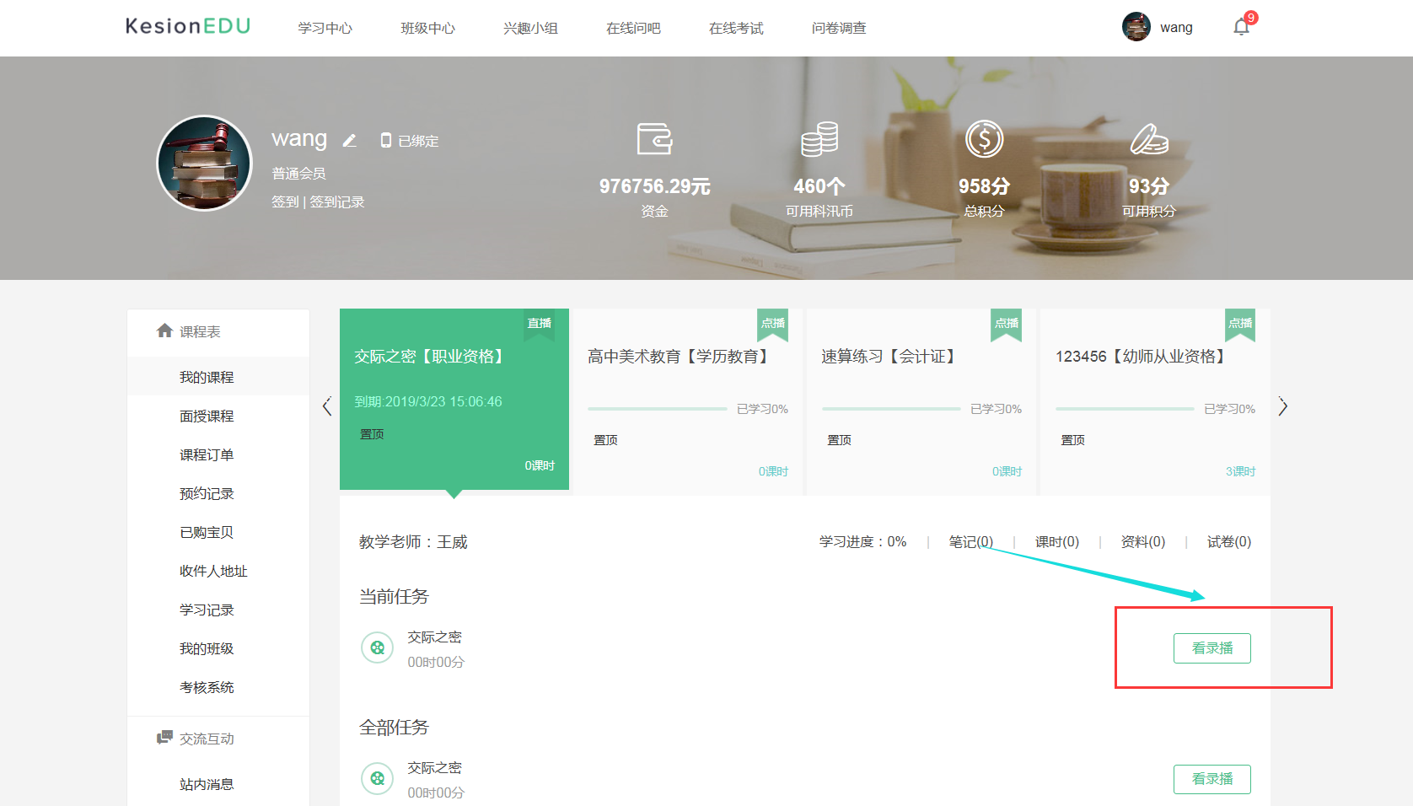1413x806 pixels.
Task: Click the 已学习0% progress bar of 123456 course
Action: point(1125,408)
